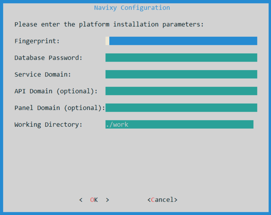Click the left angle bracket beside OK
The width and height of the screenshot is (271, 215).
tap(81, 200)
